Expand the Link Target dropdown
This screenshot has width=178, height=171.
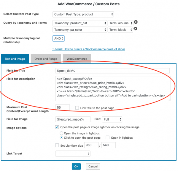(x=73, y=153)
